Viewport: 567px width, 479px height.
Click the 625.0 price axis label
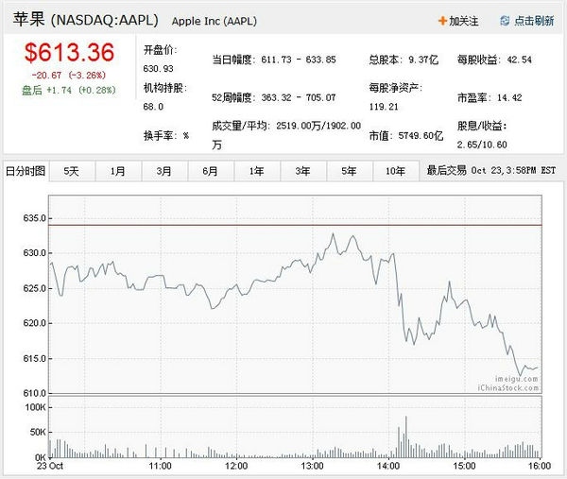click(x=34, y=288)
